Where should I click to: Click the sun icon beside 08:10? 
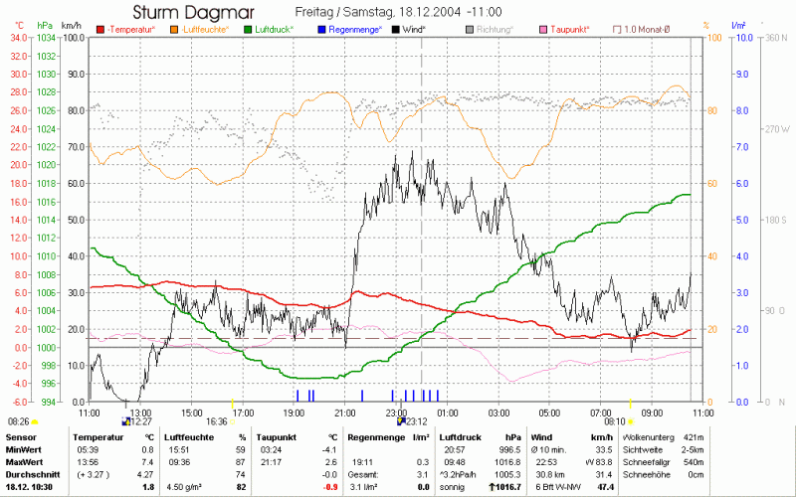click(632, 421)
